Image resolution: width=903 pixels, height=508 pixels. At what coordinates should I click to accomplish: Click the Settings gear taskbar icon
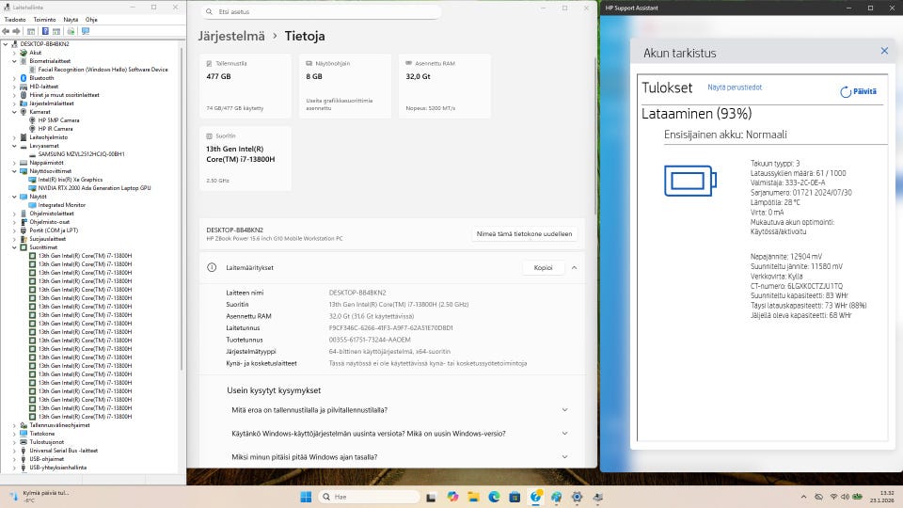point(577,497)
